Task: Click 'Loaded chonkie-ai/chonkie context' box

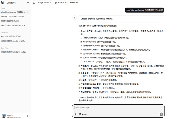Action: tap(121, 19)
